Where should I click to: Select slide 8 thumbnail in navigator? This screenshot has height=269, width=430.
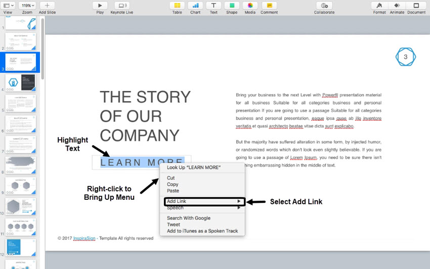(x=21, y=165)
